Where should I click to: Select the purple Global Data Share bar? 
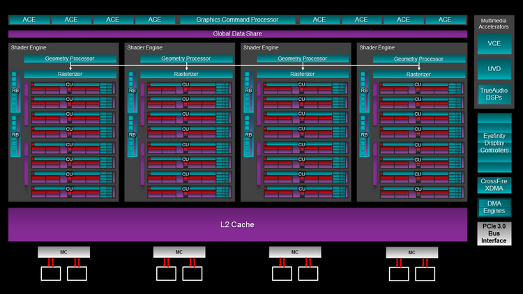(x=238, y=33)
